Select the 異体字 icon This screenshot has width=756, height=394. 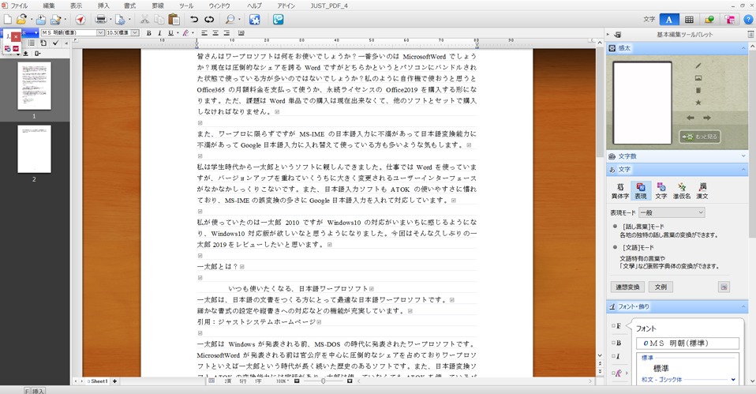click(x=620, y=190)
